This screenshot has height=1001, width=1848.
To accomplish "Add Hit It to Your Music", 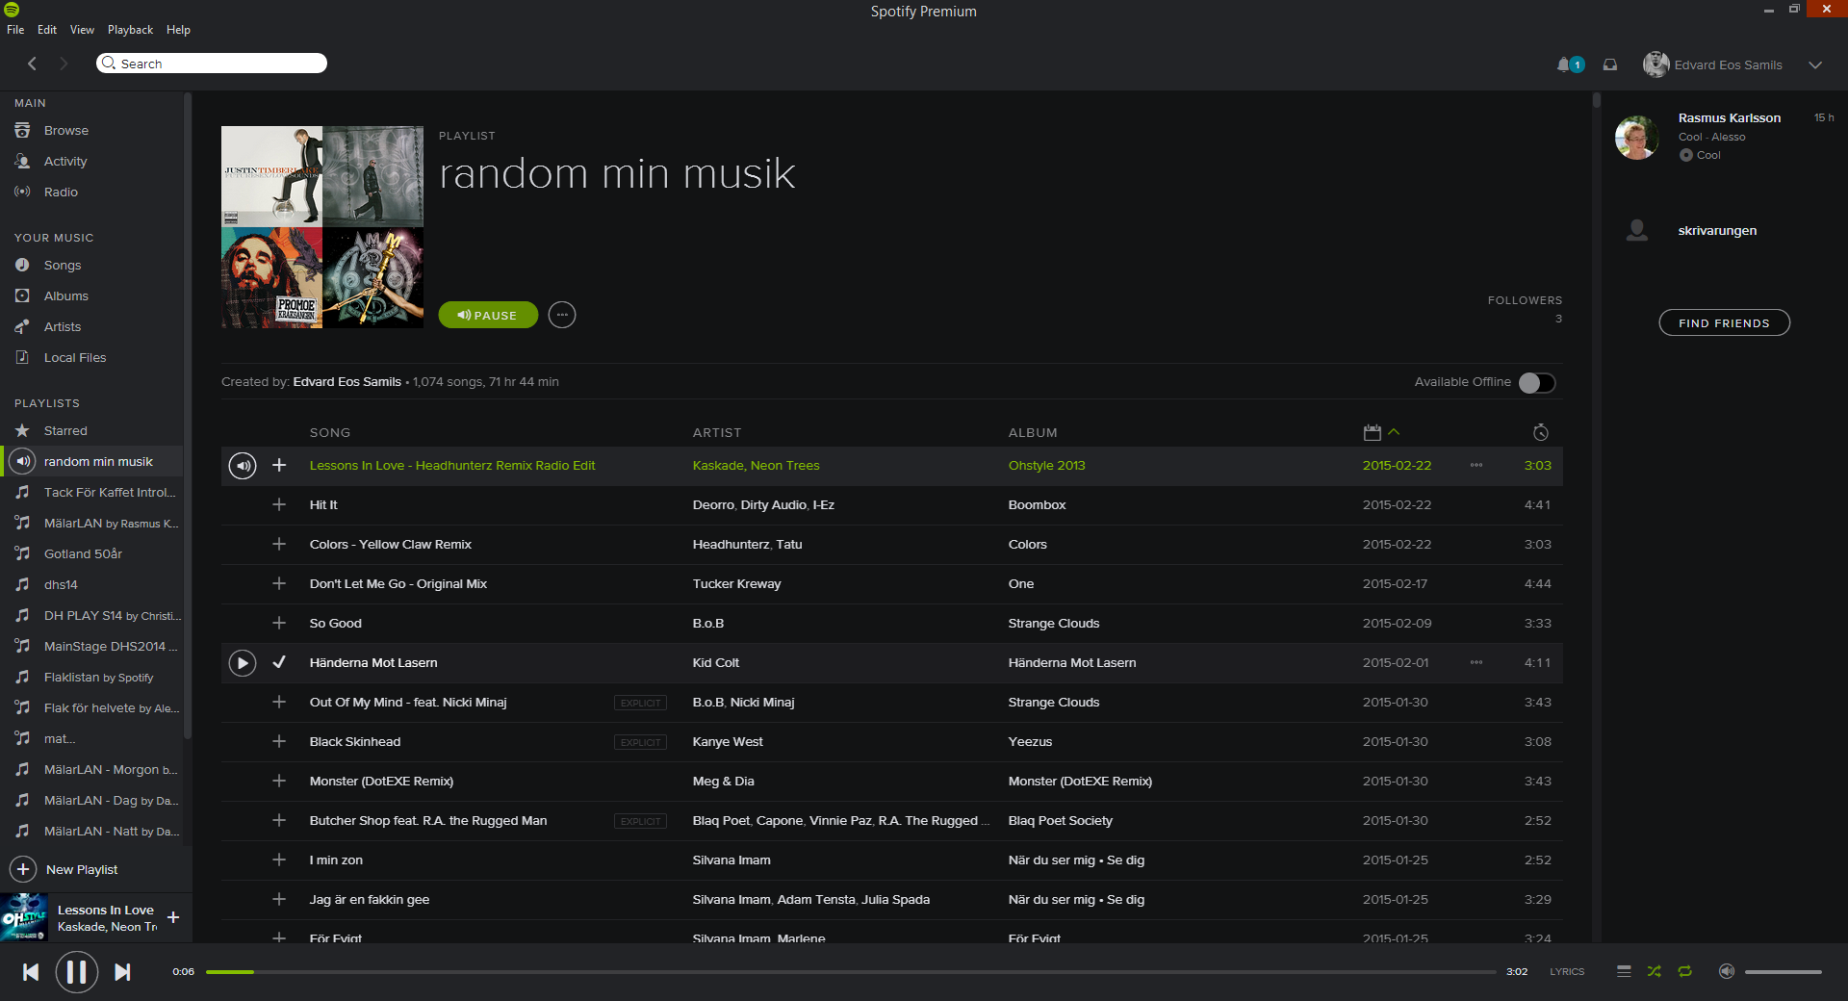I will point(279,505).
